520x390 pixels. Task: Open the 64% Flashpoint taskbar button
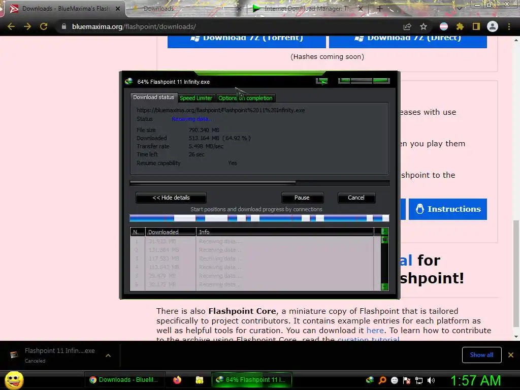pos(252,380)
